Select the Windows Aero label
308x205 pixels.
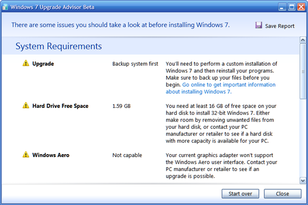coord(51,155)
